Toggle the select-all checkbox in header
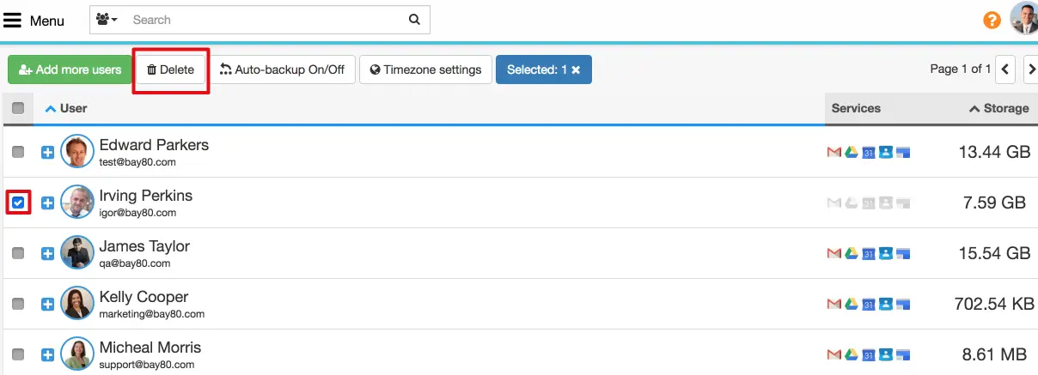This screenshot has height=375, width=1038. click(x=18, y=108)
